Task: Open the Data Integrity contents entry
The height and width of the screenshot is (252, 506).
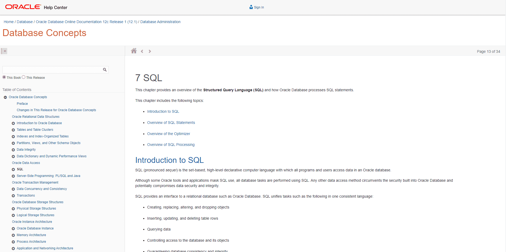Action: pos(26,150)
